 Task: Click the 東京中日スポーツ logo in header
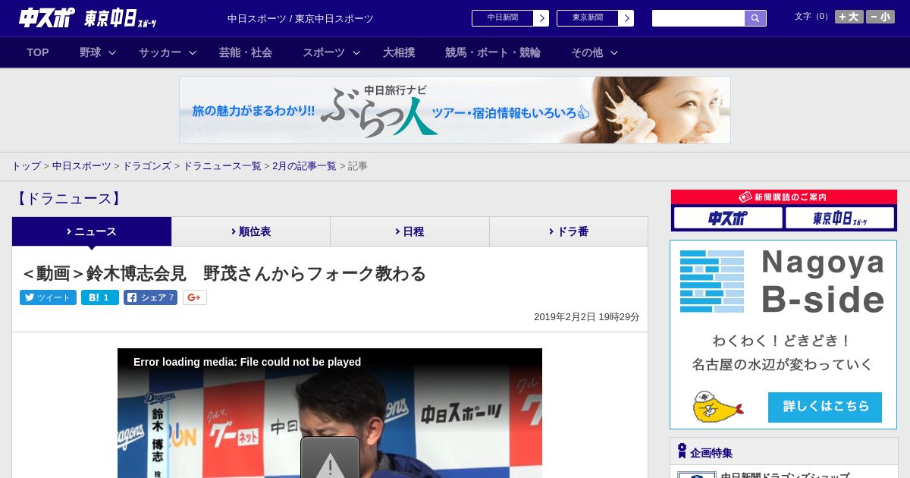coord(120,18)
